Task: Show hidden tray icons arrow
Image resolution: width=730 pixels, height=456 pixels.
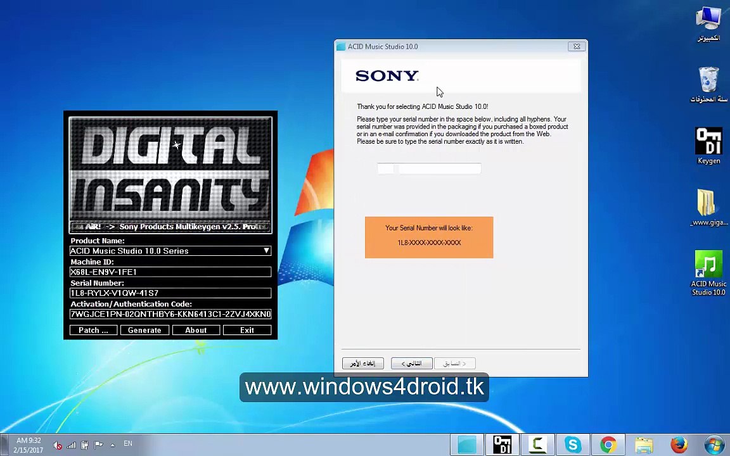Action: click(x=112, y=445)
